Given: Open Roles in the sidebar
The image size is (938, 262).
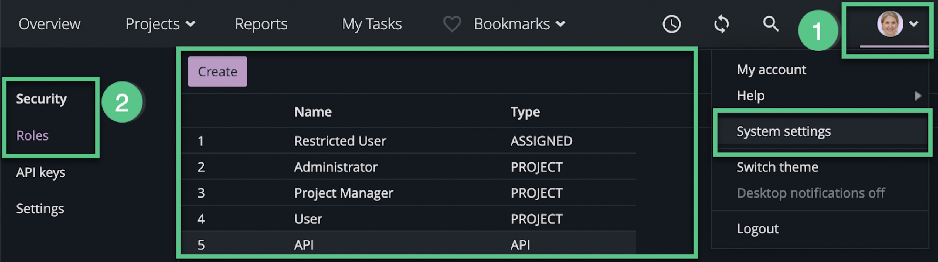Looking at the screenshot, I should 33,136.
